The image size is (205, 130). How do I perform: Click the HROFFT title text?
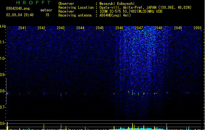click(33, 3)
